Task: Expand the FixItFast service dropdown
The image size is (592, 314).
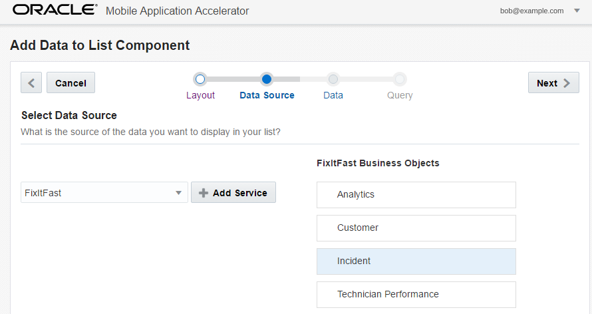Action: coord(178,193)
